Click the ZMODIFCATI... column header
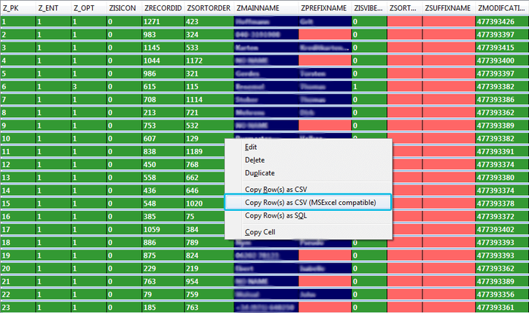Screen dimensions: 529x313 pos(502,8)
